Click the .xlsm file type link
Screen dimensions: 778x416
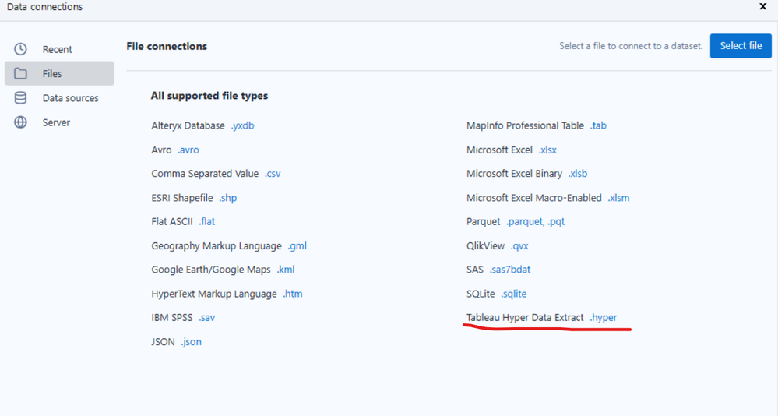(618, 198)
